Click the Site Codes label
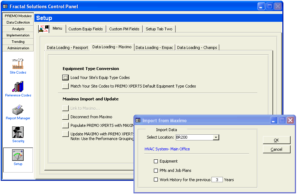Viewport: 297px width, 194px height. click(x=18, y=73)
